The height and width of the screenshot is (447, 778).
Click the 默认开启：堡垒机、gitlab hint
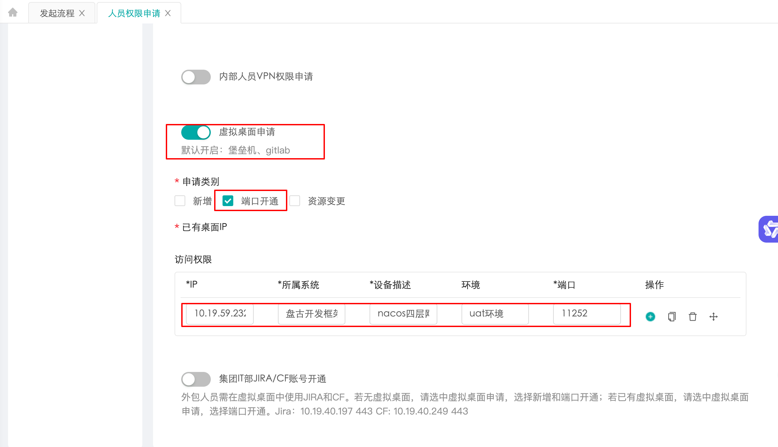236,150
